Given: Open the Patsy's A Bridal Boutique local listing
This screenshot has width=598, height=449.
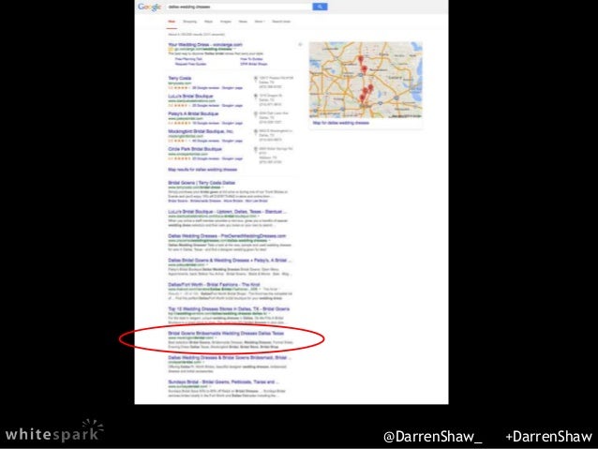Looking at the screenshot, I should point(193,113).
